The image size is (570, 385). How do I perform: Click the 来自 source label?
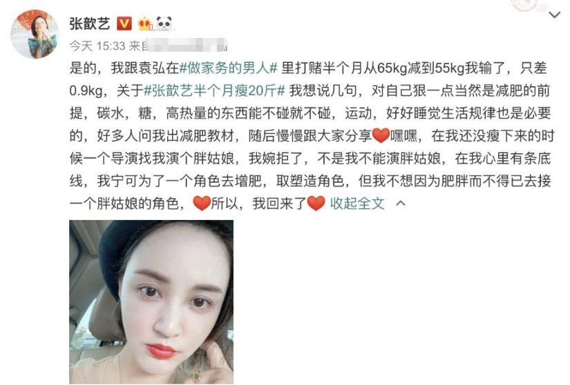coord(137,46)
